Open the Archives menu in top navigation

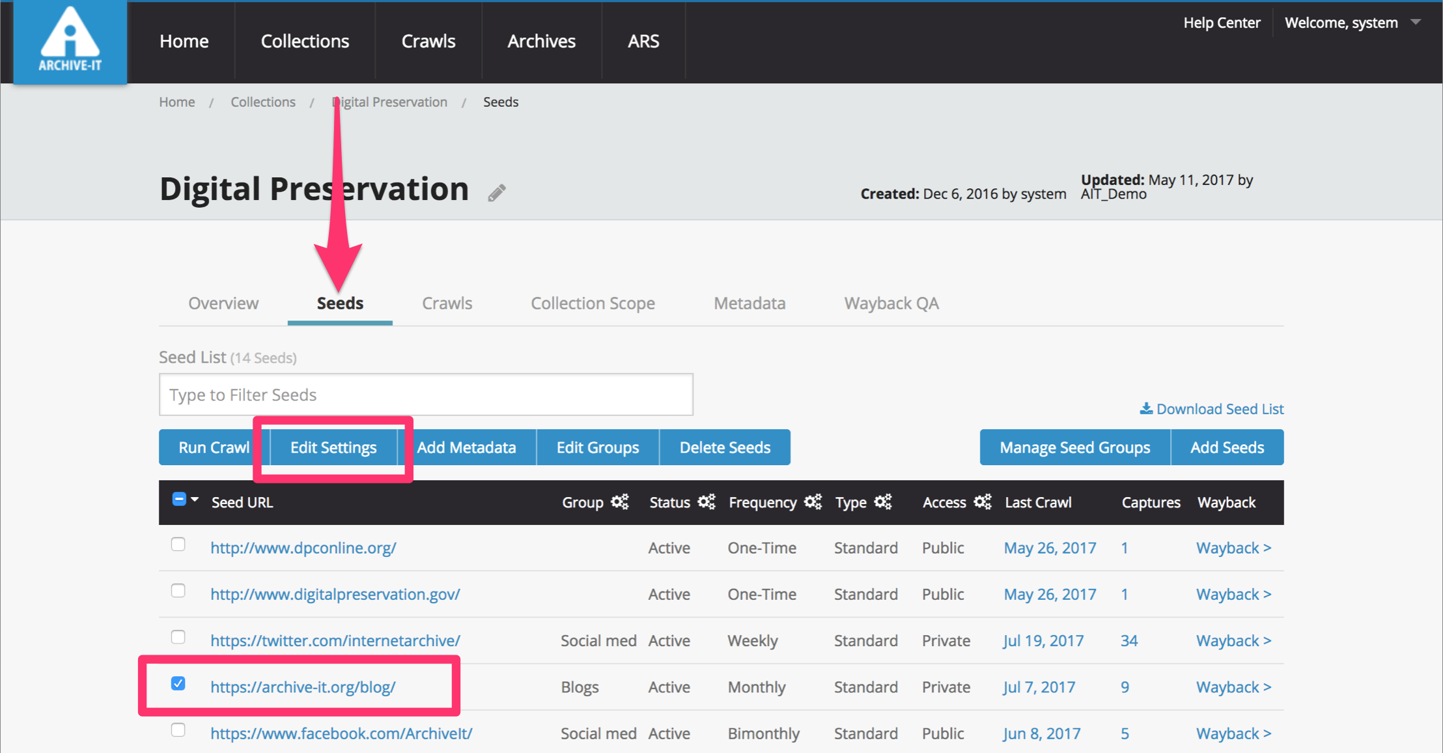coord(541,41)
